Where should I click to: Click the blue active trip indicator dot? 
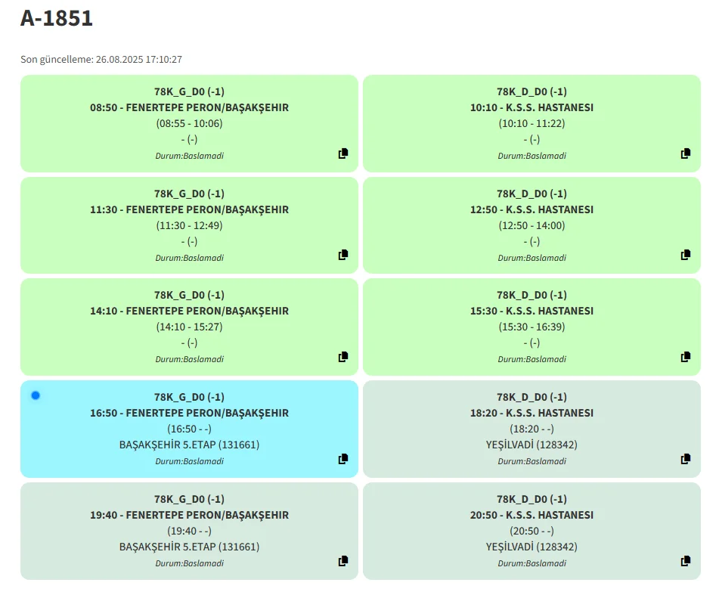pos(36,395)
